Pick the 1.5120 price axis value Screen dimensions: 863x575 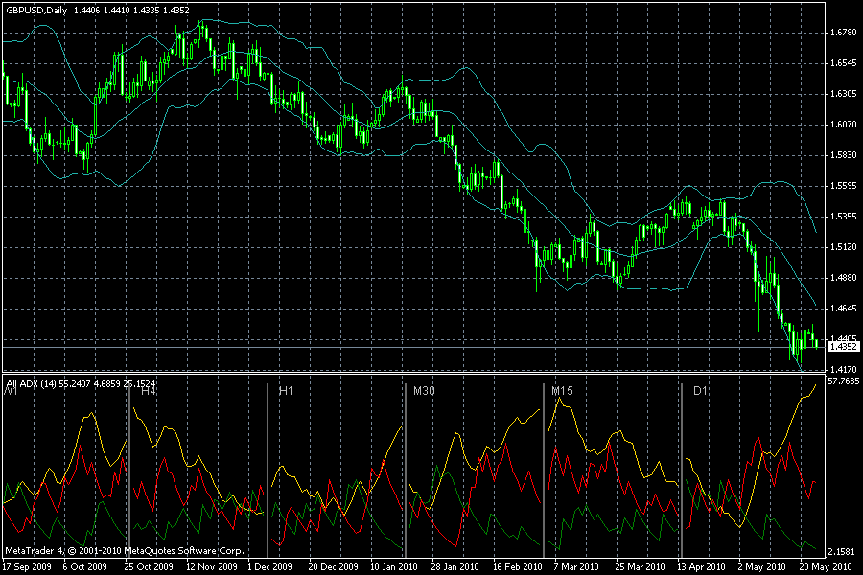[x=843, y=247]
